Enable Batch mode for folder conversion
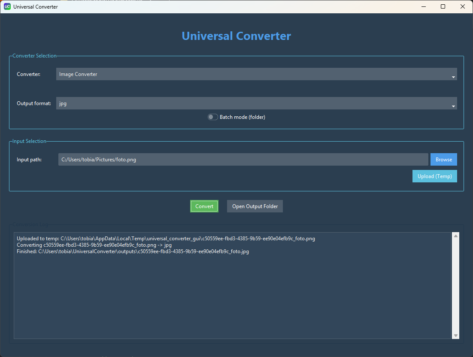 point(212,117)
